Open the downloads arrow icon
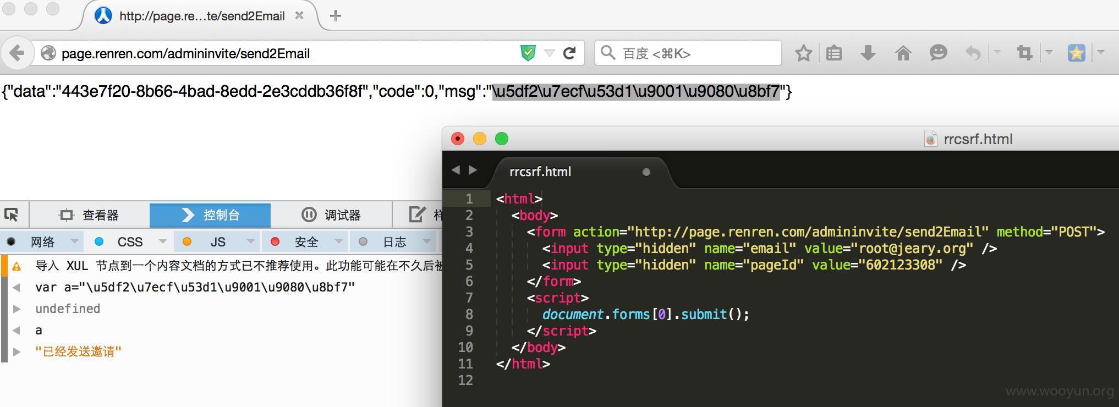The height and width of the screenshot is (407, 1119). [x=868, y=53]
